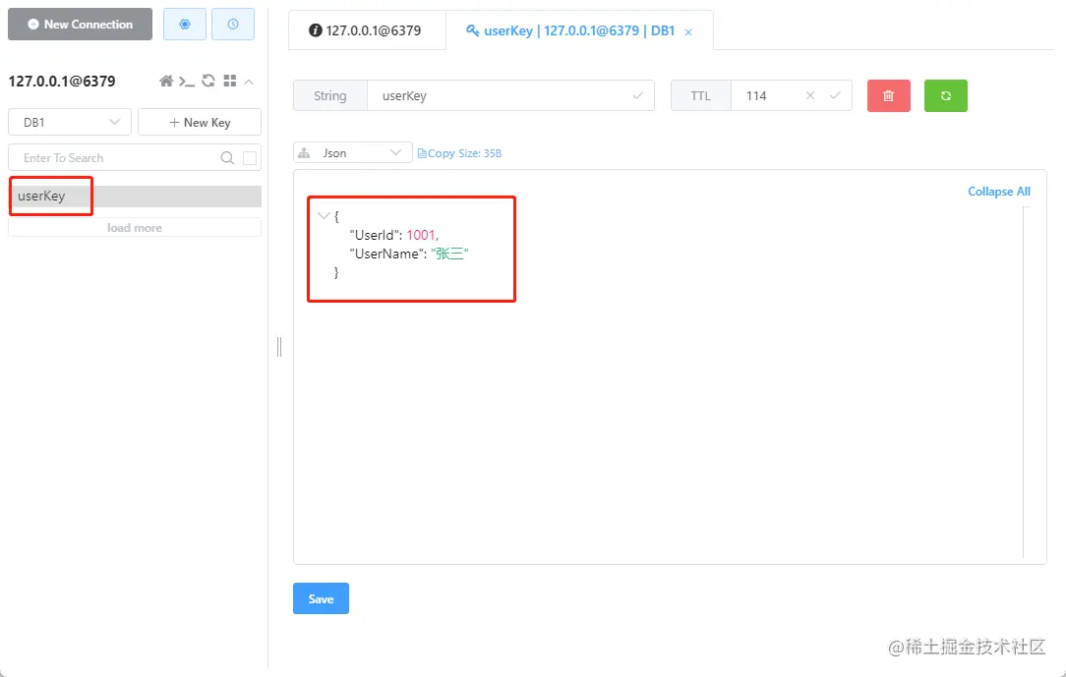This screenshot has width=1066, height=677.
Task: Collapse the JSON root object chevron
Action: (x=324, y=216)
